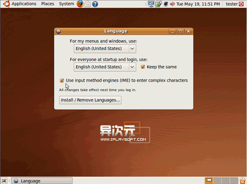The height and width of the screenshot is (184, 247).
Task: Click the network connection tray icon
Action: point(166,4)
